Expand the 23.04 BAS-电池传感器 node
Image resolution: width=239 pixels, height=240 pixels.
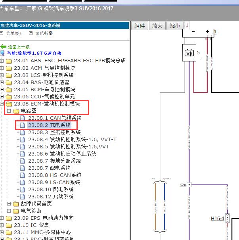pyautogui.click(x=2, y=83)
